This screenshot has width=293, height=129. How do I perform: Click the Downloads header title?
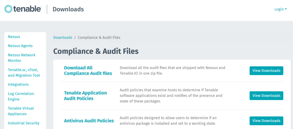(68, 9)
